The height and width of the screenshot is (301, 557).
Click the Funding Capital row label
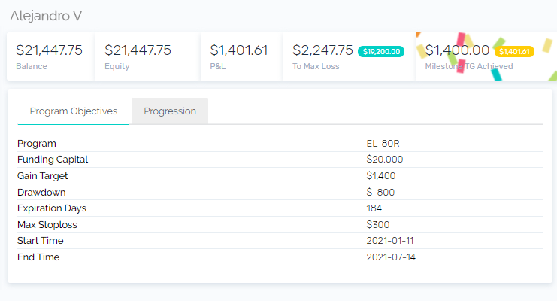click(53, 160)
